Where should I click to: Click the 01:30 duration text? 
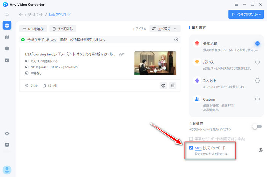[34, 86]
